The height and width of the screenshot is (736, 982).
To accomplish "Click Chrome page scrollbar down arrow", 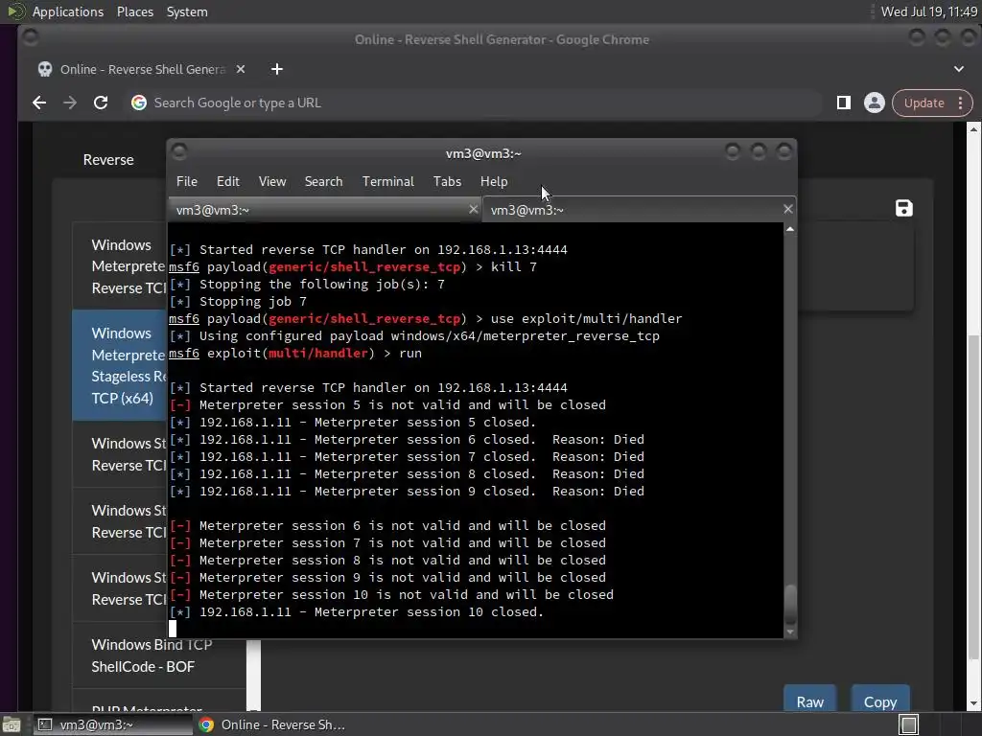I will pos(973,704).
